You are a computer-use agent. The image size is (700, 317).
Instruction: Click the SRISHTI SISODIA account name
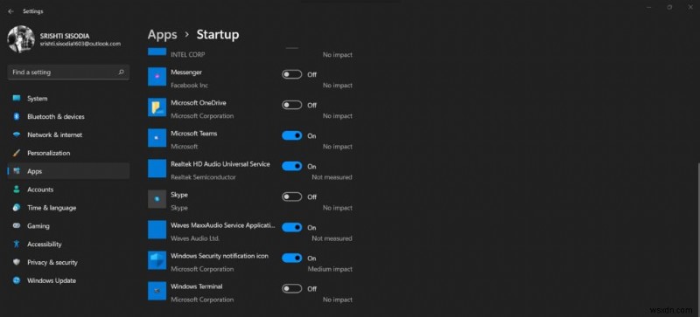pos(65,36)
